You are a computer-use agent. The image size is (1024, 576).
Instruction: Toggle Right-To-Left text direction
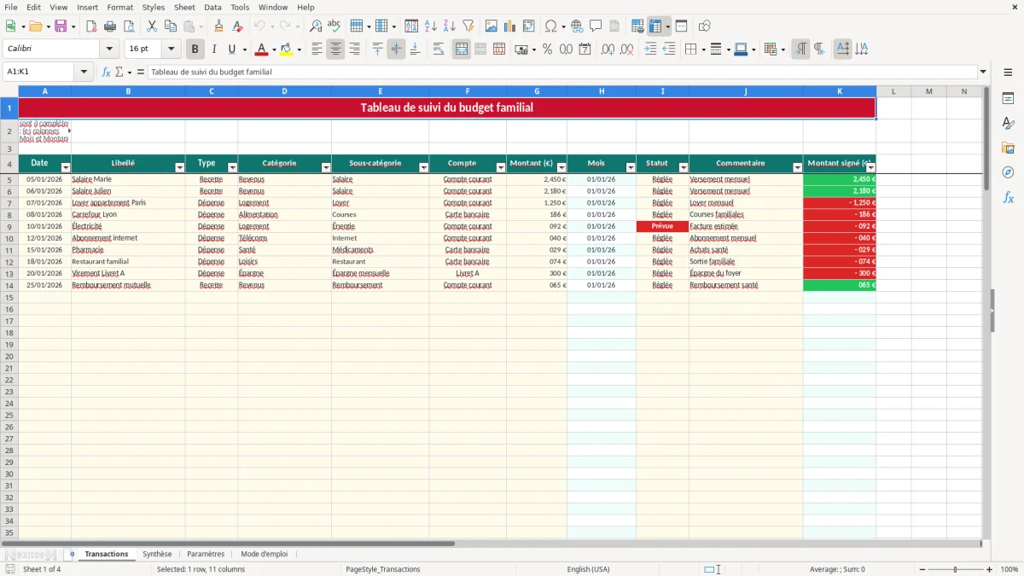pyautogui.click(x=819, y=49)
